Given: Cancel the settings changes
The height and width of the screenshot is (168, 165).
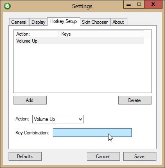Looking at the screenshot, I should (x=103, y=157).
